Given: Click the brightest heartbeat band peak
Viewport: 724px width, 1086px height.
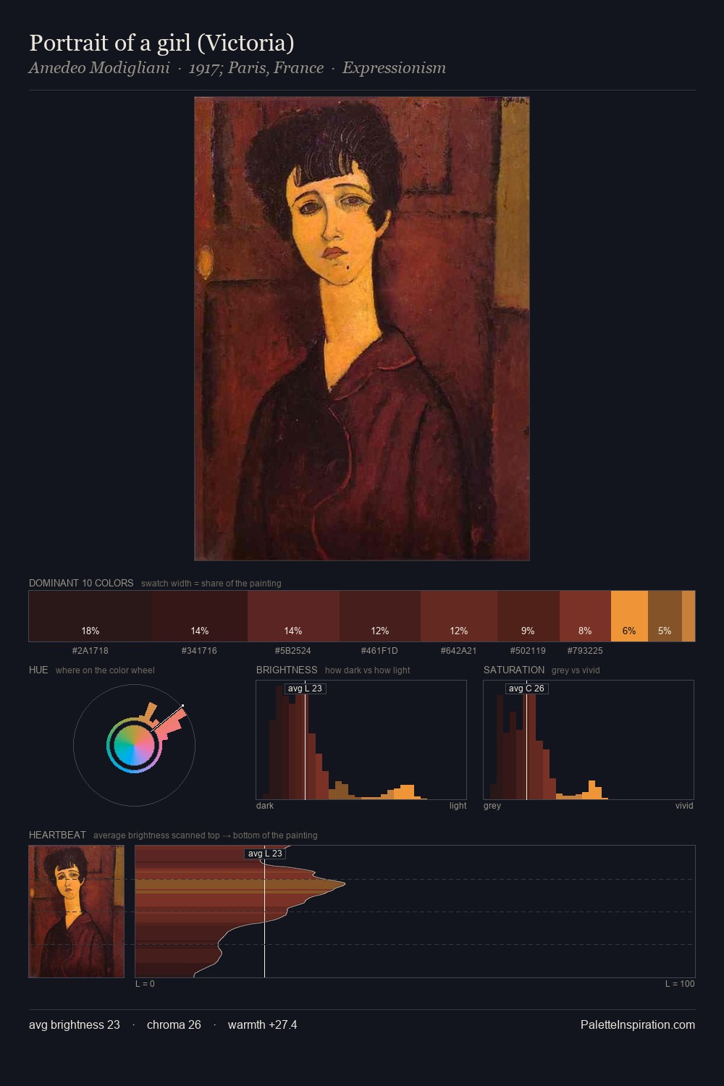Looking at the screenshot, I should click(x=240, y=884).
